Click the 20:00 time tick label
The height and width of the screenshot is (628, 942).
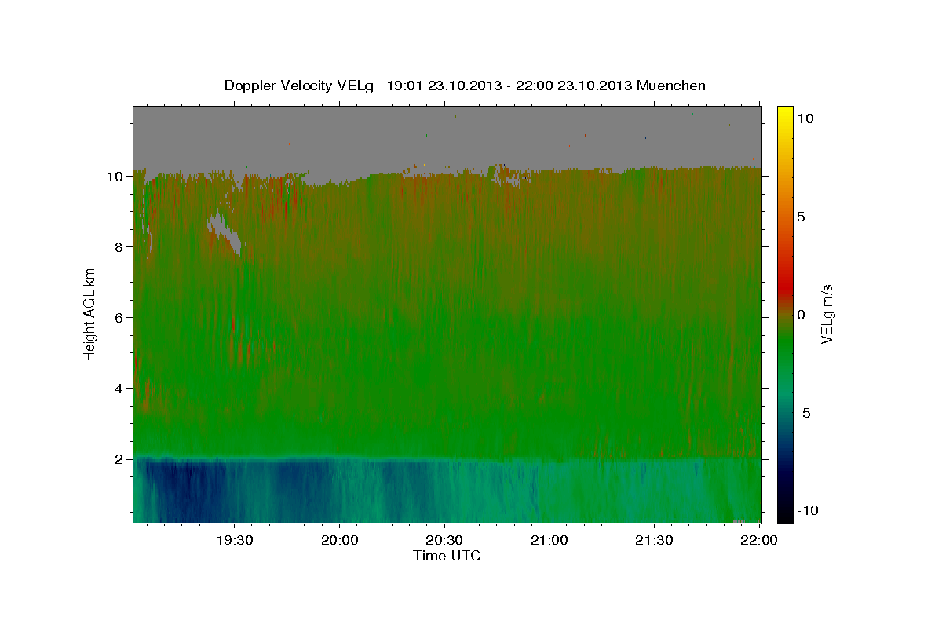[339, 541]
